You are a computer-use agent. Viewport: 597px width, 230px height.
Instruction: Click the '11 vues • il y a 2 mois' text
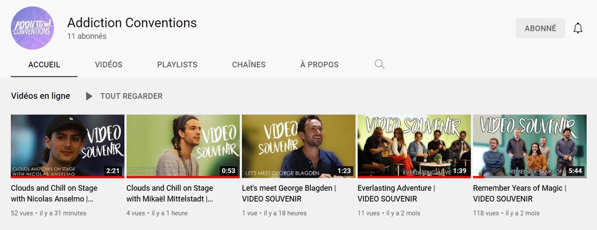click(x=389, y=213)
